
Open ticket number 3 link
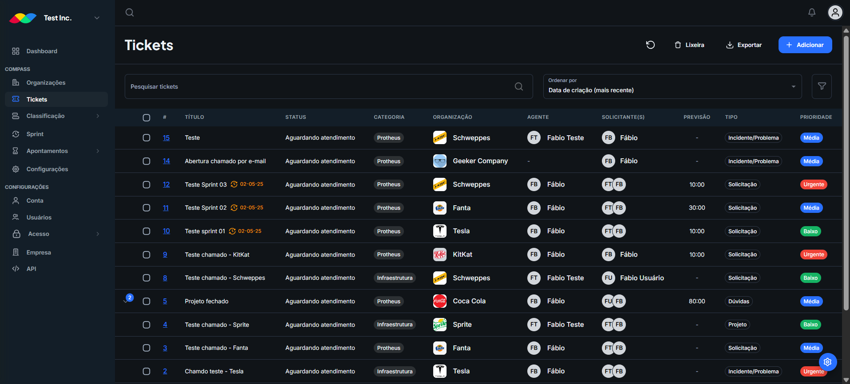tap(165, 348)
